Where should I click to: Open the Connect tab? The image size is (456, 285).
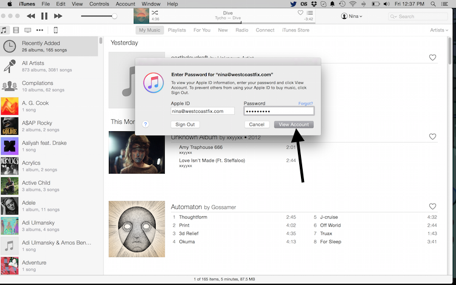pyautogui.click(x=265, y=30)
